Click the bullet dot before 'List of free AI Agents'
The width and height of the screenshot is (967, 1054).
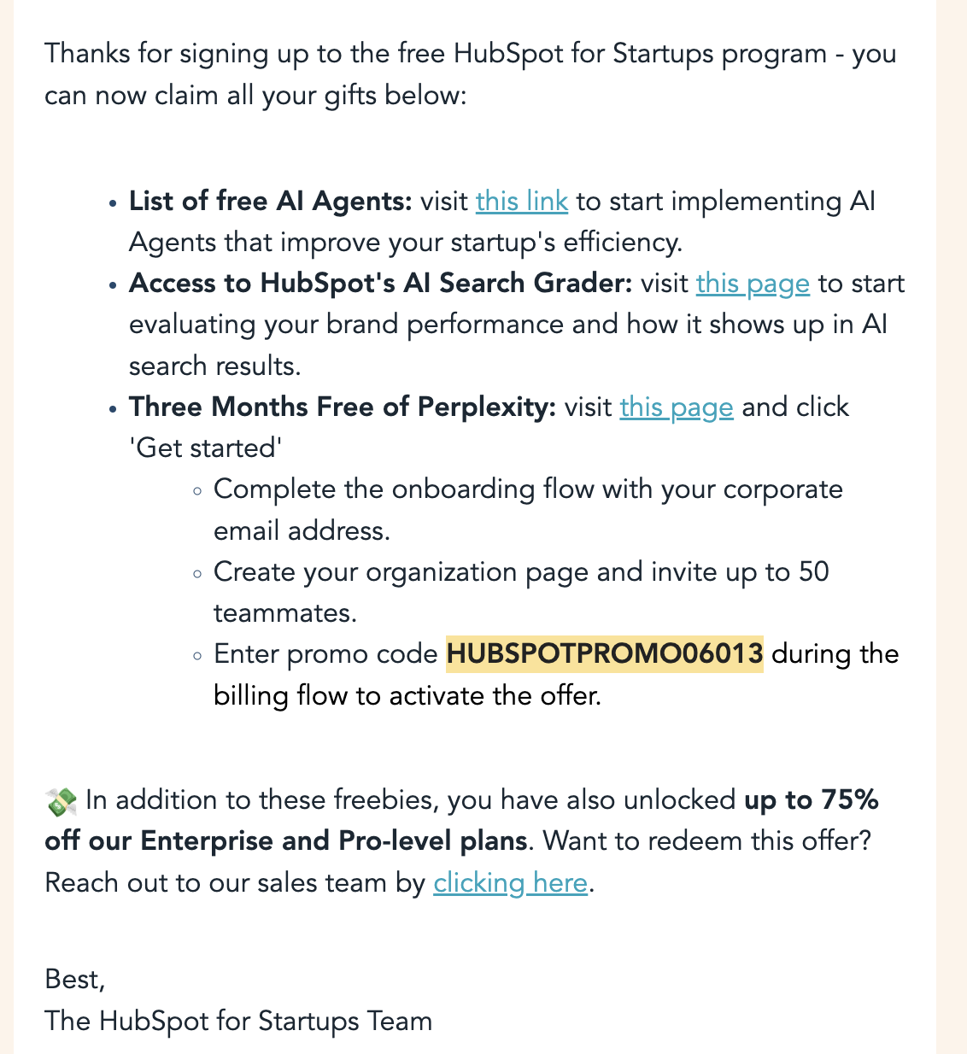(113, 204)
